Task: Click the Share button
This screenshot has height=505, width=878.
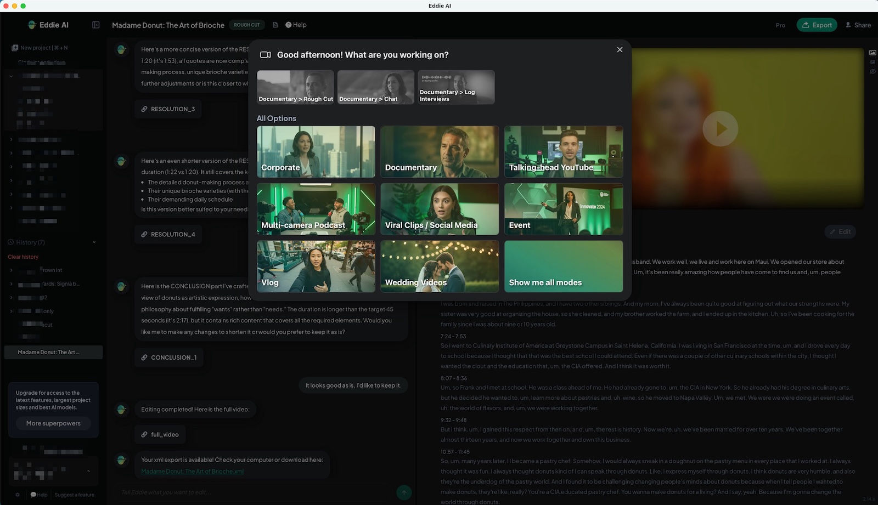Action: (x=858, y=25)
